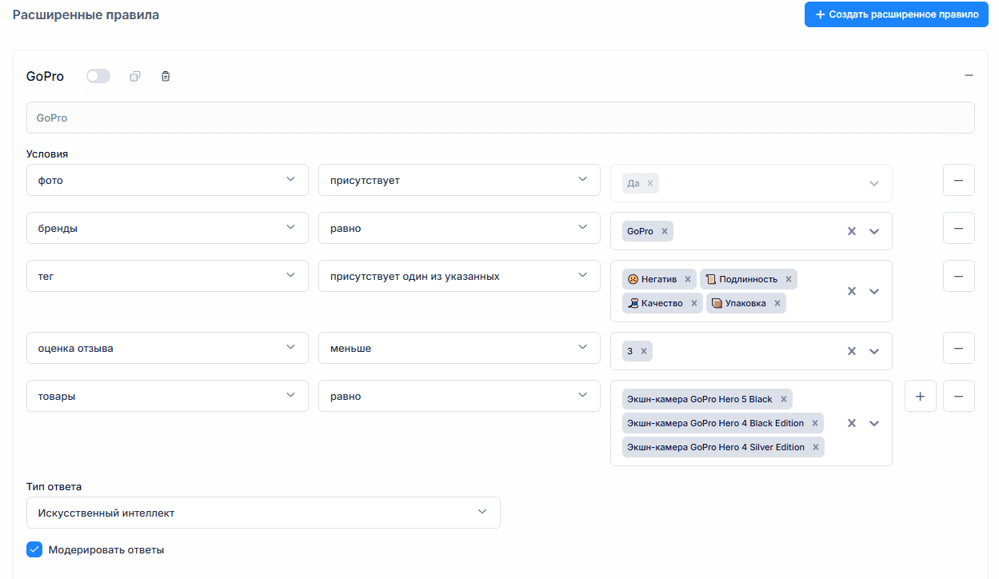Remove the оценка отзыва condition row
The width and height of the screenshot is (999, 579).
959,348
